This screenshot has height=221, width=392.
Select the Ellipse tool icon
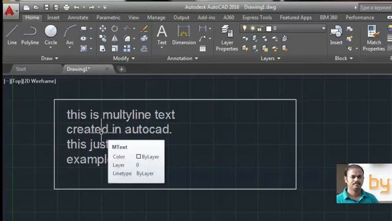click(83, 38)
